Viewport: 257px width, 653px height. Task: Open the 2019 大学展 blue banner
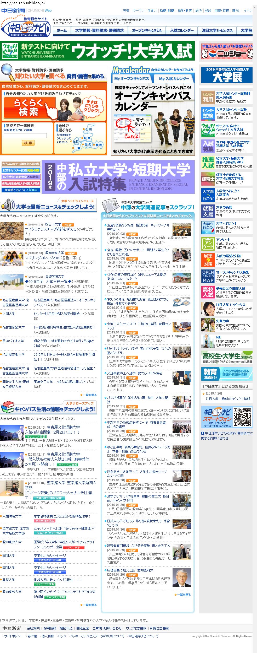tap(227, 75)
